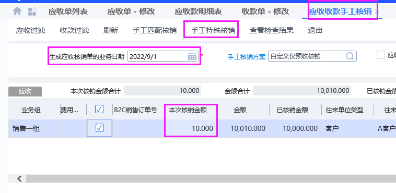Tick the checkbox beside 手工核销方案 field

(x=381, y=55)
